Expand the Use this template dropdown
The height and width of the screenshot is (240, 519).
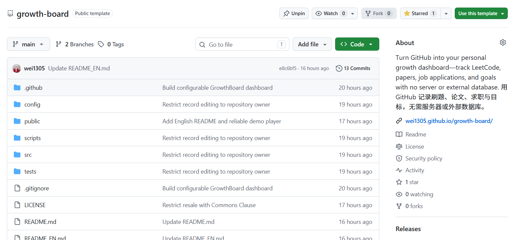481,13
